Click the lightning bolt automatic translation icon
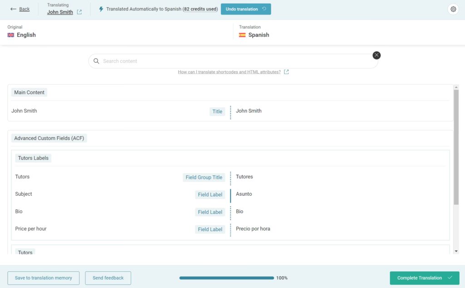 click(101, 9)
